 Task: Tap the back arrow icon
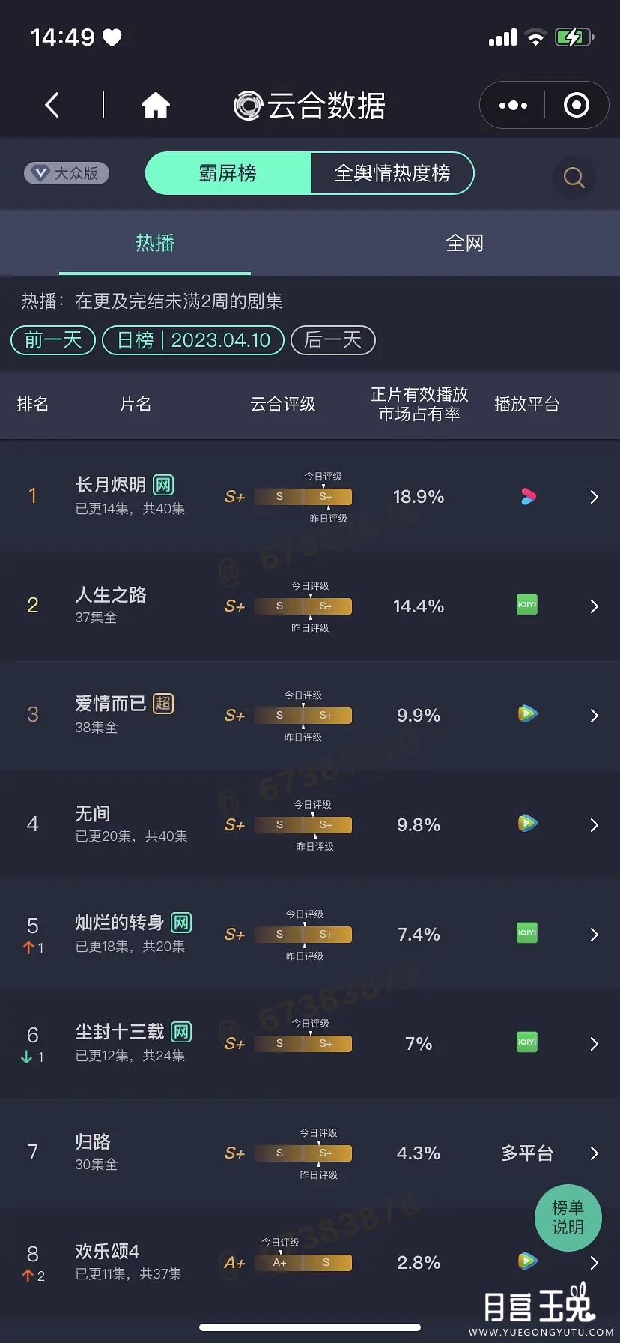(x=52, y=105)
